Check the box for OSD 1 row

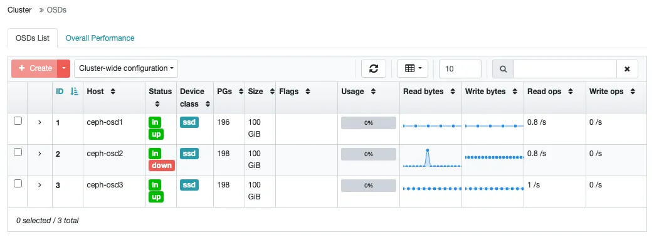point(18,121)
